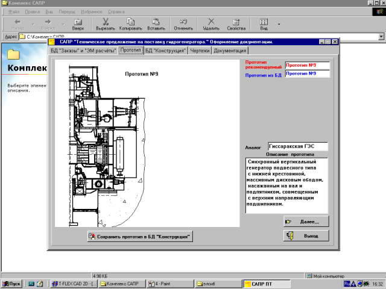The width and height of the screenshot is (386, 289).
Task: Click the Forward (Вперед) toolbar arrow
Action: [48, 24]
